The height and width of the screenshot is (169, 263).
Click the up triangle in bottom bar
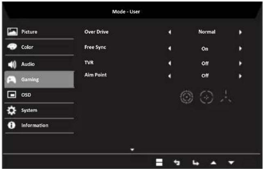tap(214, 163)
